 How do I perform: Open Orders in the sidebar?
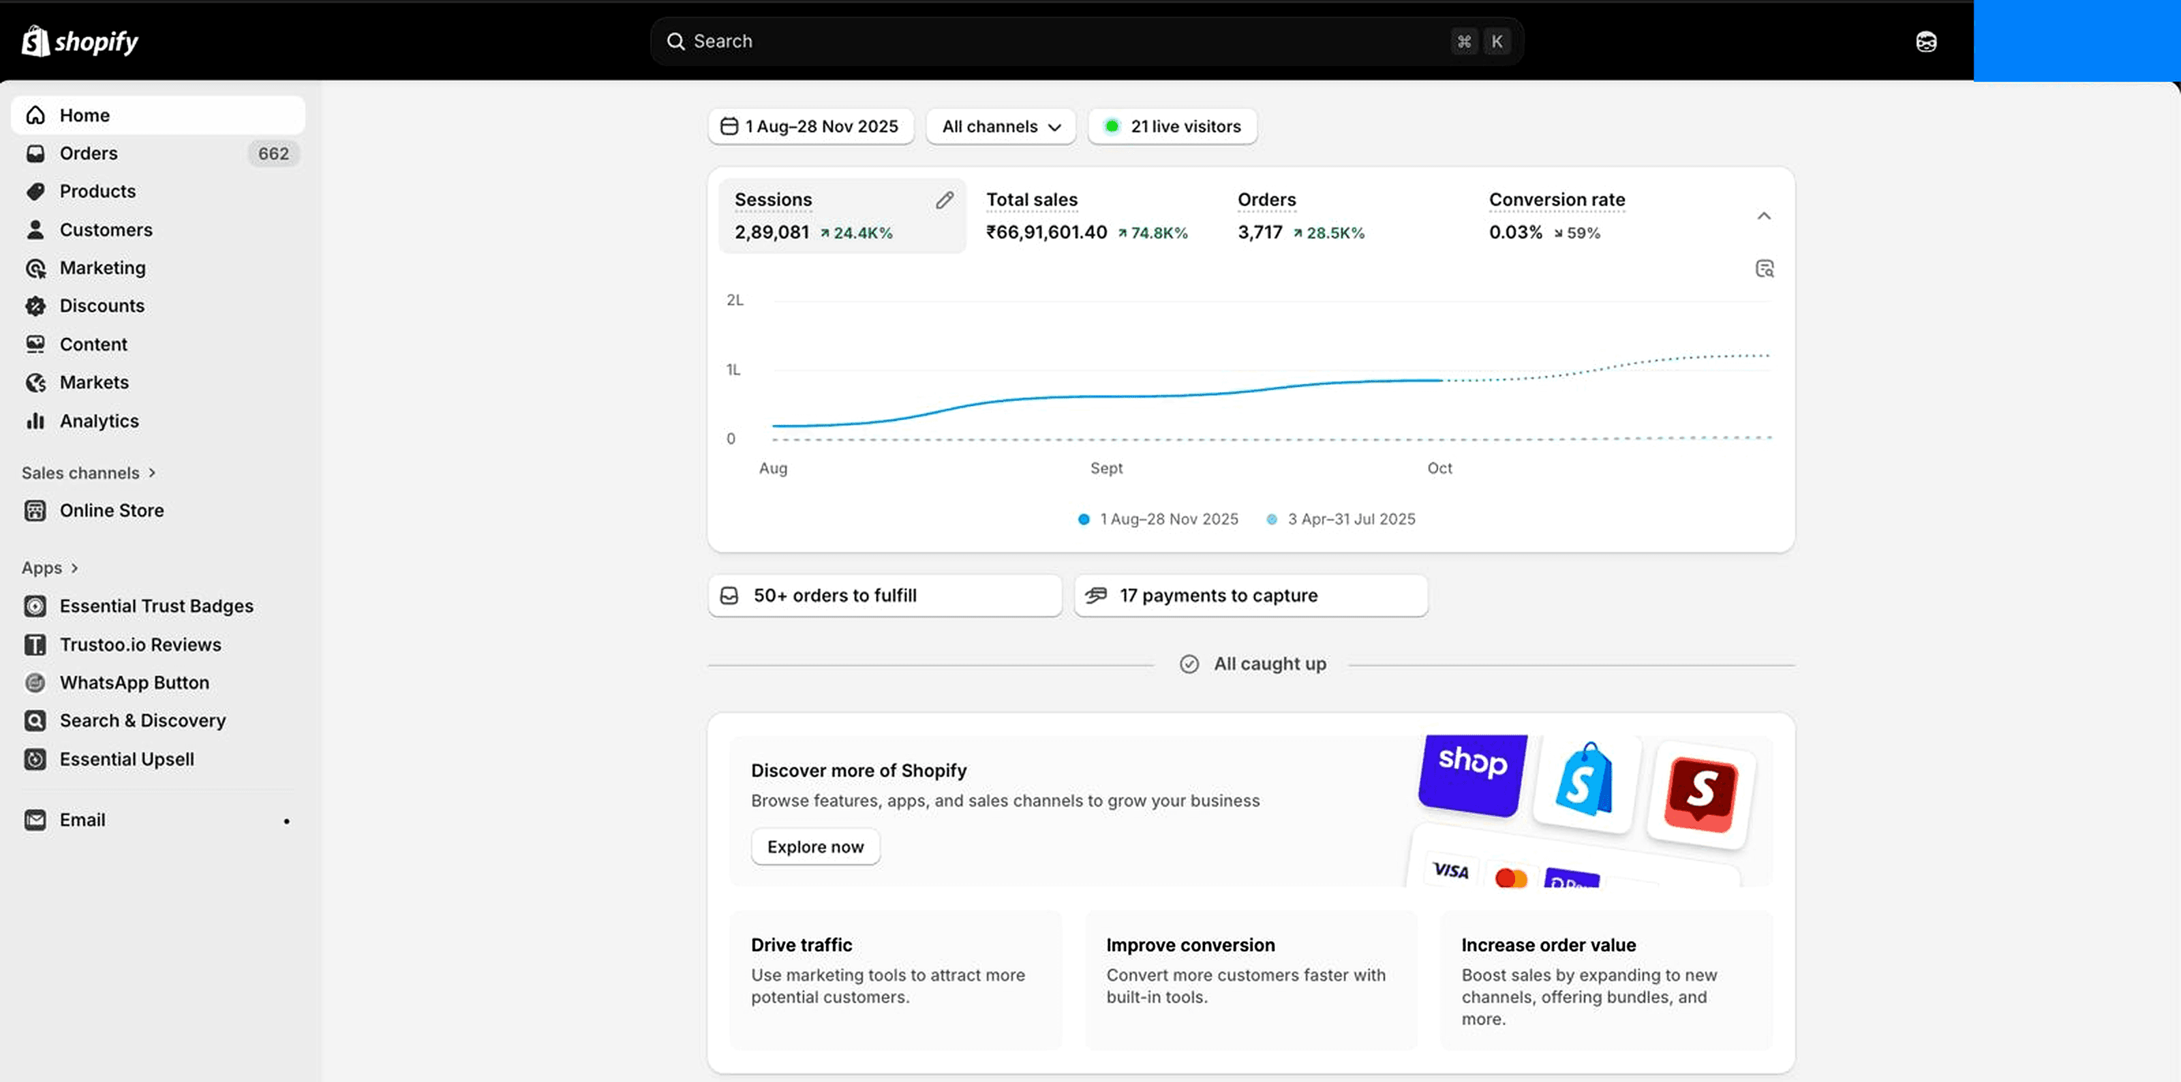88,153
